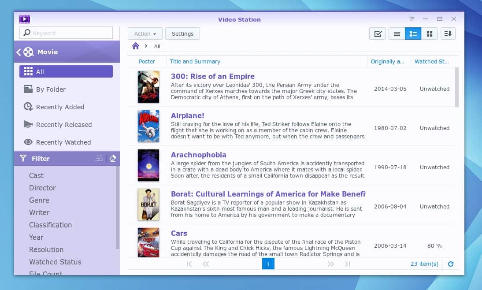This screenshot has height=290, width=482.
Task: Open the By Folder view
Action: pyautogui.click(x=51, y=89)
